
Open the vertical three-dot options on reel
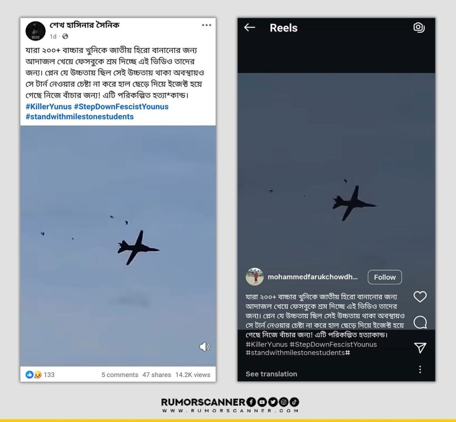[420, 370]
